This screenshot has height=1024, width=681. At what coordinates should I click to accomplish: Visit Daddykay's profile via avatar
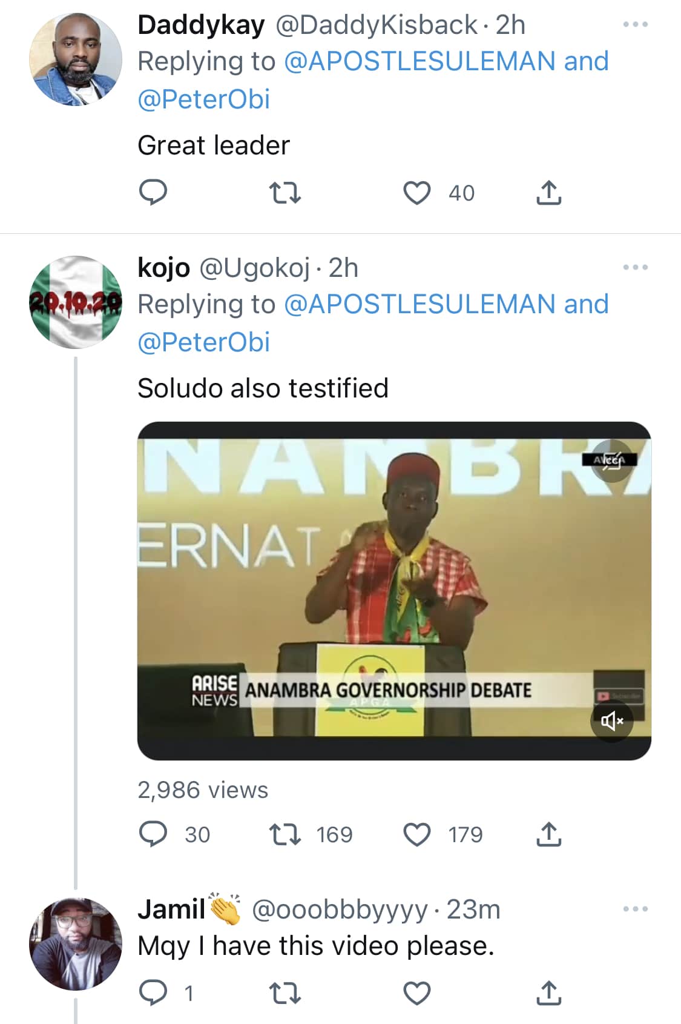[76, 59]
